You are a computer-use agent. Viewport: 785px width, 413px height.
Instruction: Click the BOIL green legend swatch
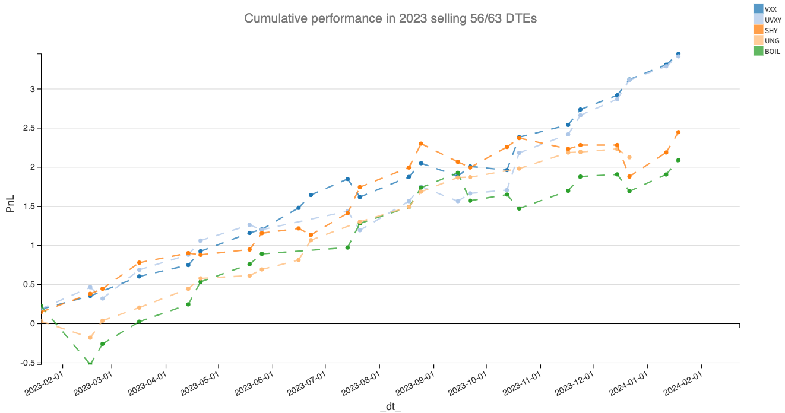tap(758, 51)
